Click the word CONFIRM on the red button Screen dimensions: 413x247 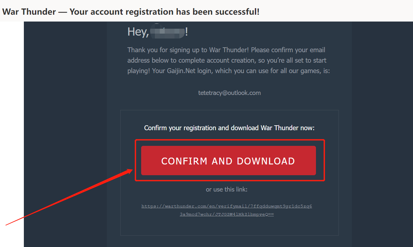pos(184,161)
